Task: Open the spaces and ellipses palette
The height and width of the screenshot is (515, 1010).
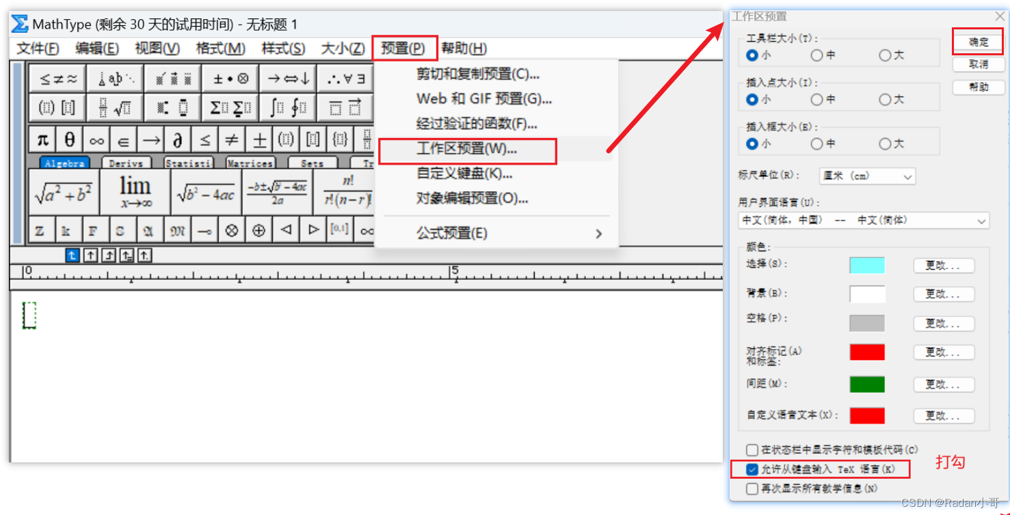Action: [116, 79]
